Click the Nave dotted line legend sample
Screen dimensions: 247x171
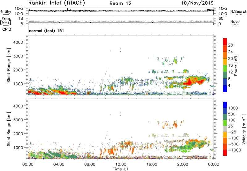[x=235, y=25]
